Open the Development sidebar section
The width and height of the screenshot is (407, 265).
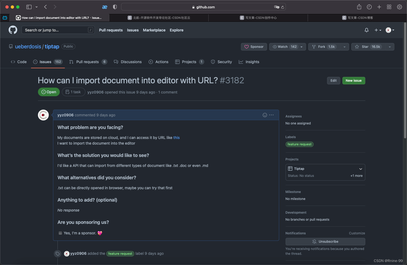[296, 213]
